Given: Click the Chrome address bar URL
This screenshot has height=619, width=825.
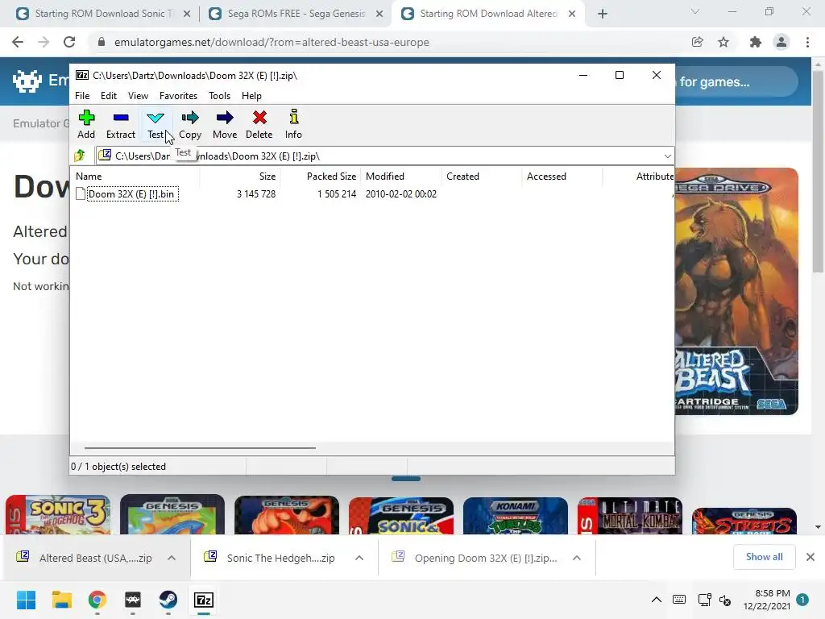Looking at the screenshot, I should coord(272,42).
